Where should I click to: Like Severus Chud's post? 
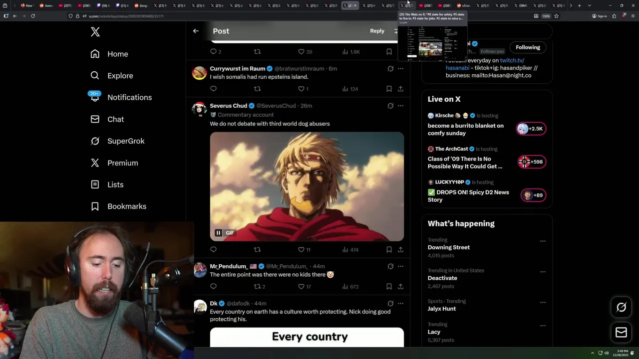click(304, 249)
